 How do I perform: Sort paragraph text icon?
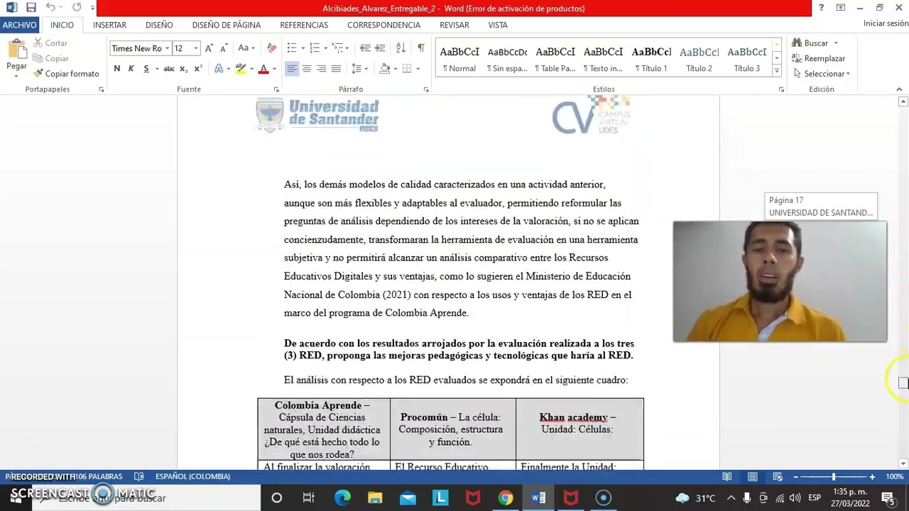(x=401, y=48)
